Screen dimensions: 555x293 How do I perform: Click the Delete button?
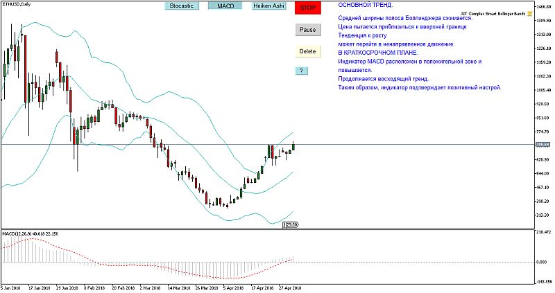point(307,51)
